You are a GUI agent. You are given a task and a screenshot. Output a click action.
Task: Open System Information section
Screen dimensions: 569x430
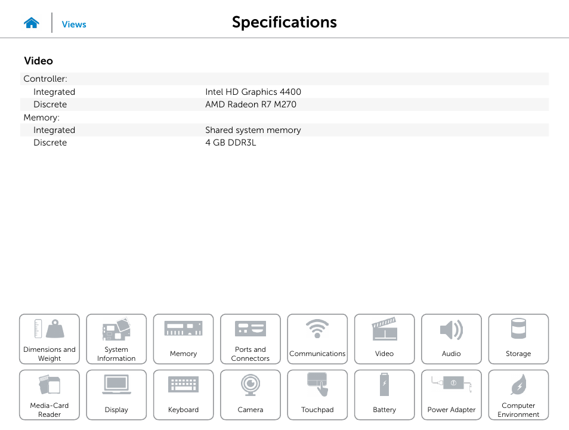pos(116,339)
